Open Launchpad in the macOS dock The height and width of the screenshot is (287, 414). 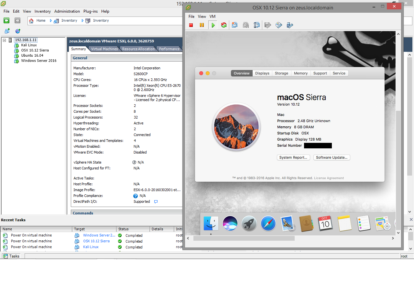tap(249, 224)
